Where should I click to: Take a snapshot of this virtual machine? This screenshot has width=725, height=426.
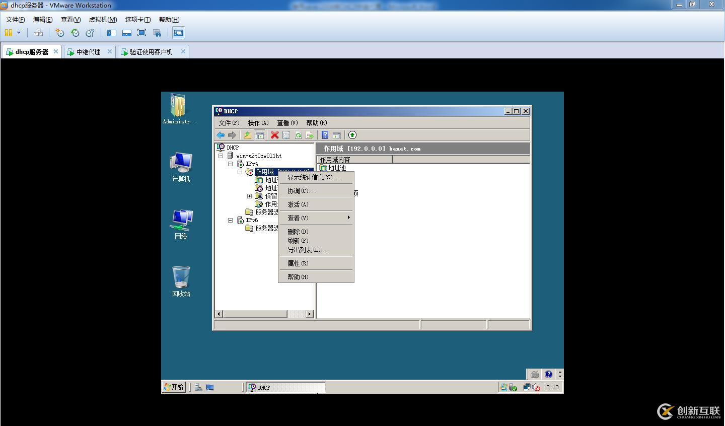pos(60,33)
